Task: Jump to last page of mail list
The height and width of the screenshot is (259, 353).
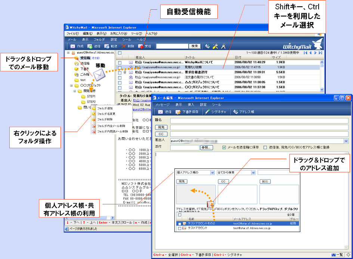Action: point(321,52)
